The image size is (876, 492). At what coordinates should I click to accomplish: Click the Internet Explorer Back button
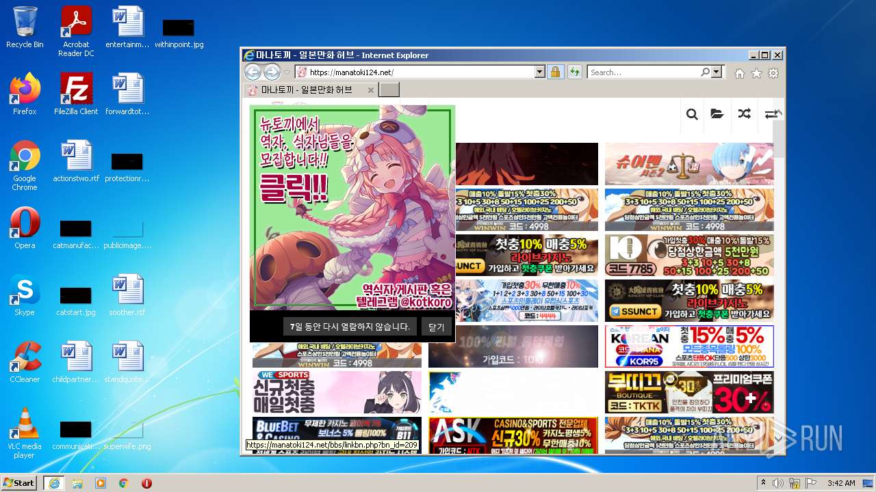[253, 72]
